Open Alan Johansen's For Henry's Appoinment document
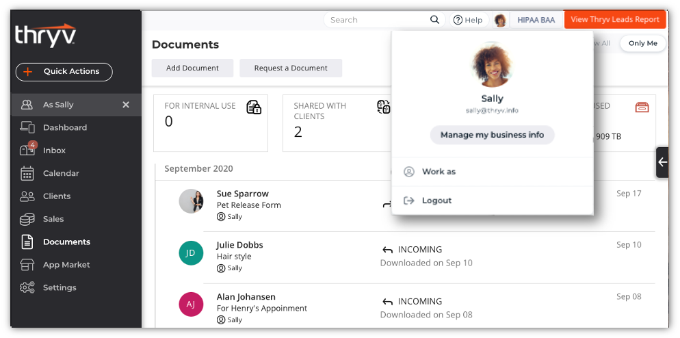The width and height of the screenshot is (680, 338). click(262, 309)
